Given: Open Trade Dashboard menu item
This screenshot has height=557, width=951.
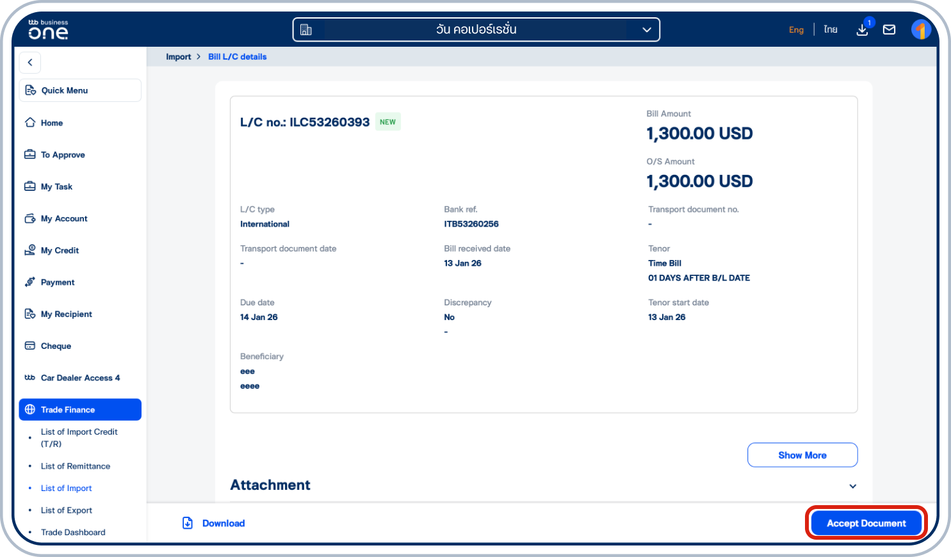Looking at the screenshot, I should click(72, 532).
